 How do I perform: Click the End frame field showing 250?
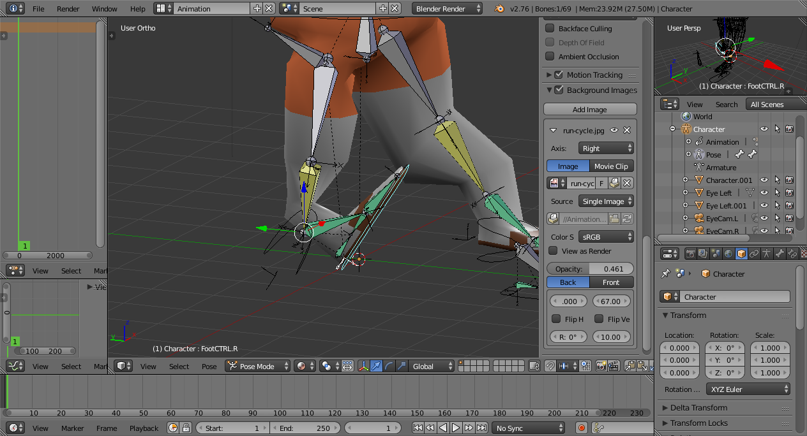point(305,428)
